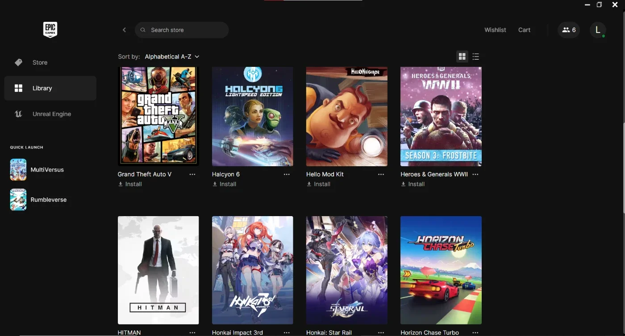Open the L profile avatar menu
The width and height of the screenshot is (625, 336).
coord(598,30)
